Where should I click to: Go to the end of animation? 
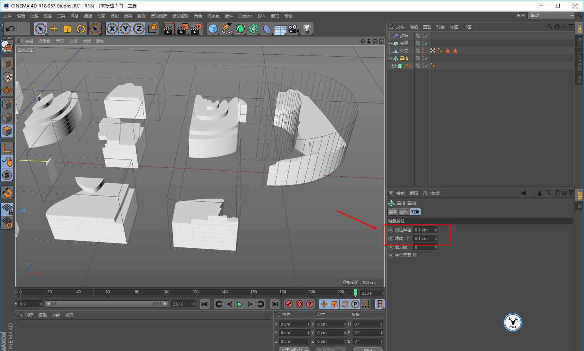click(x=274, y=304)
